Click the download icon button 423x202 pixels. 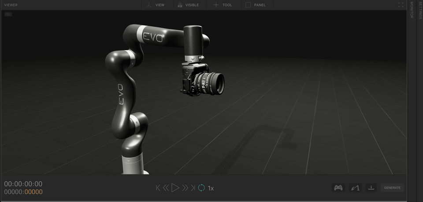click(371, 188)
